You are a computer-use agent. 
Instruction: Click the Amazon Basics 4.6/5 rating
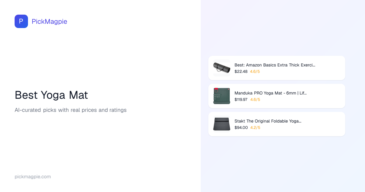point(255,72)
